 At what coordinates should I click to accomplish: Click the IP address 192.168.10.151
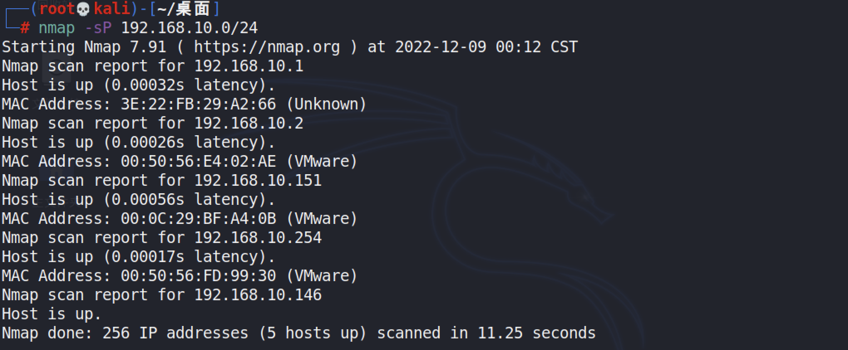(x=258, y=180)
